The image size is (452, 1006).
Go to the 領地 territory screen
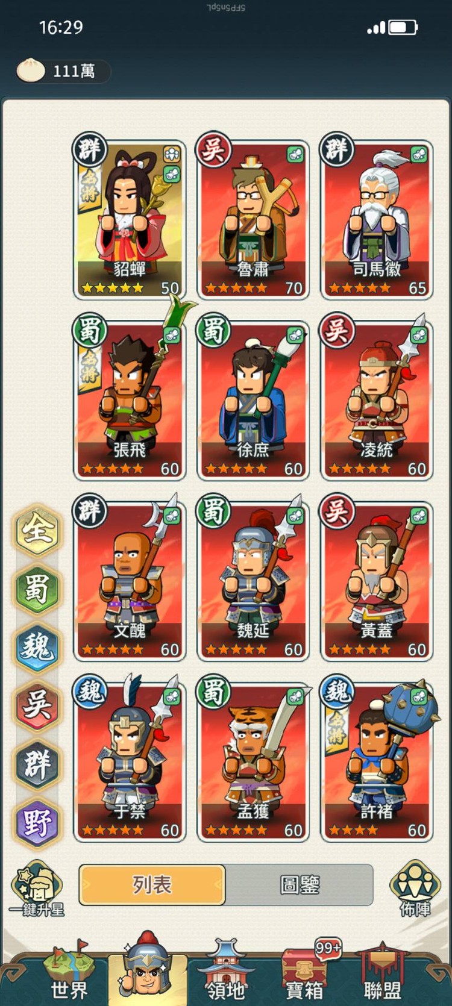click(225, 971)
